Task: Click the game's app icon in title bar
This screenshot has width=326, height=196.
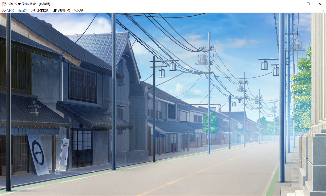Action: (x=4, y=4)
